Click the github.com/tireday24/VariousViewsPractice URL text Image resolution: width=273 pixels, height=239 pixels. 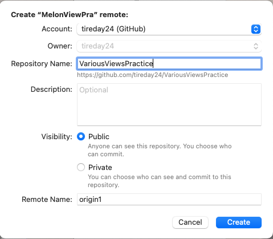click(152, 75)
